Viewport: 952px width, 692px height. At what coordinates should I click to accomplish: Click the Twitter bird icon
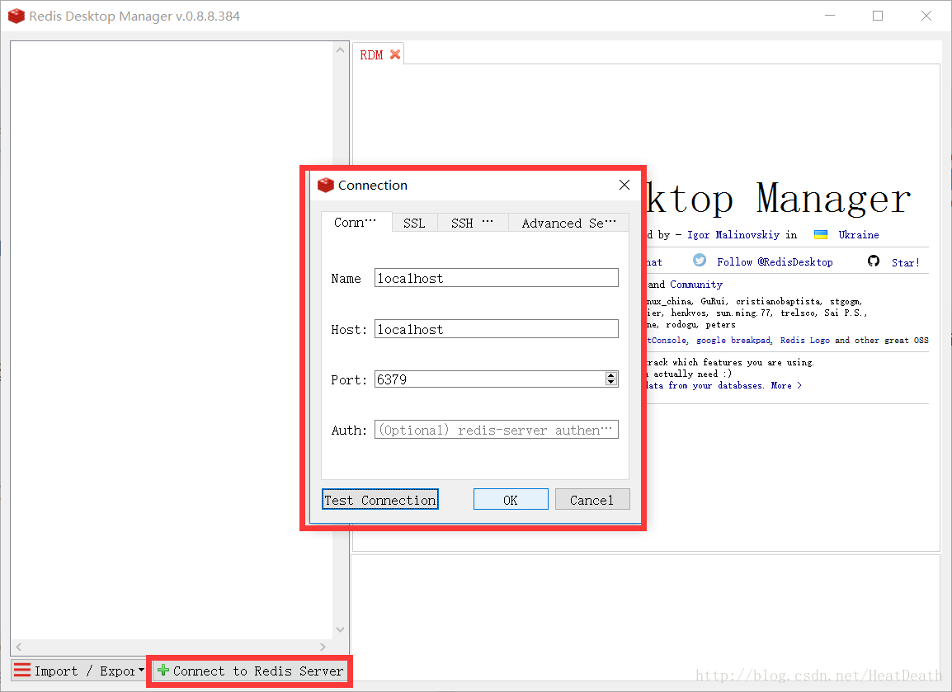point(700,261)
